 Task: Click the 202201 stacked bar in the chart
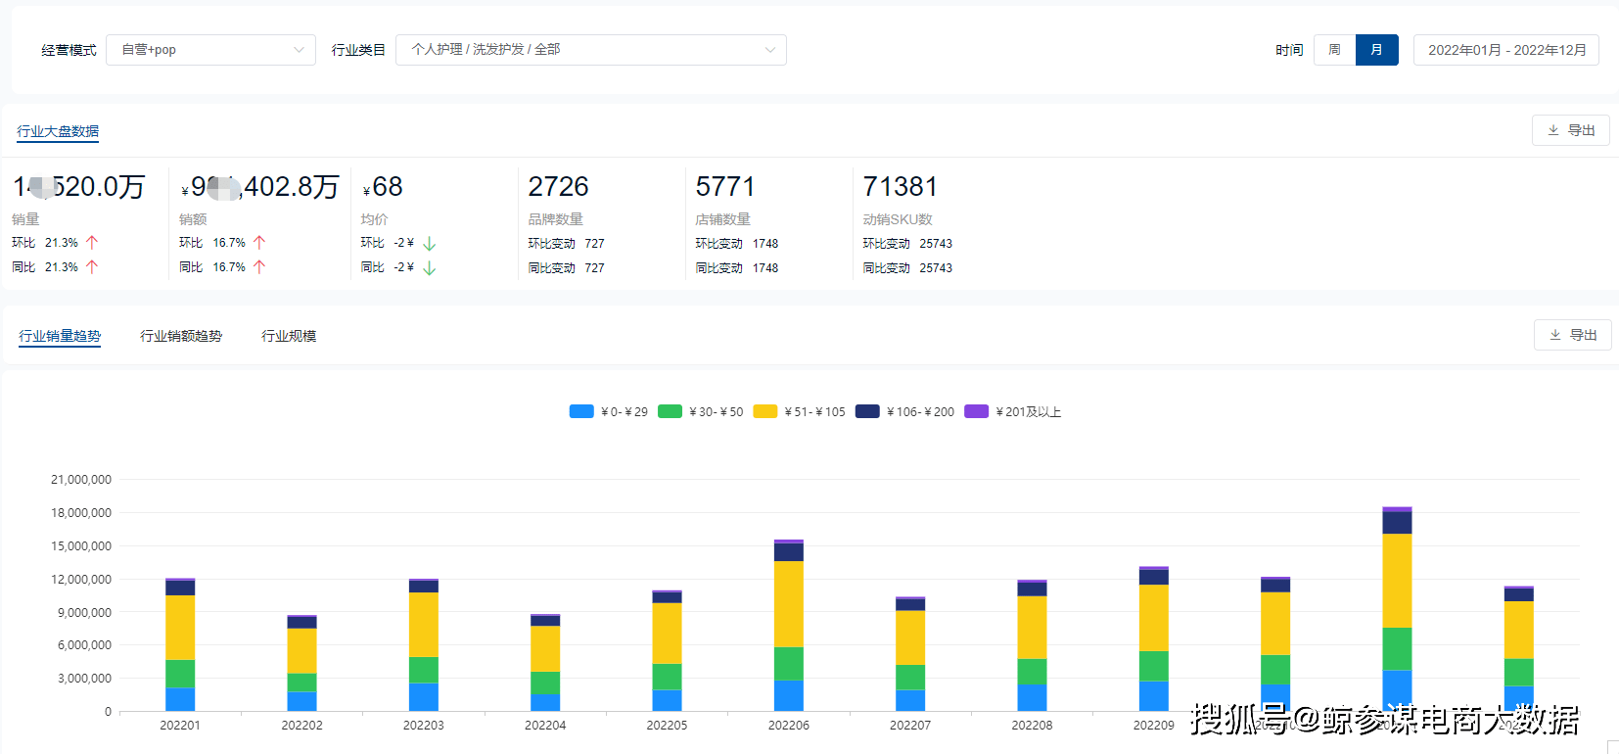[x=180, y=644]
